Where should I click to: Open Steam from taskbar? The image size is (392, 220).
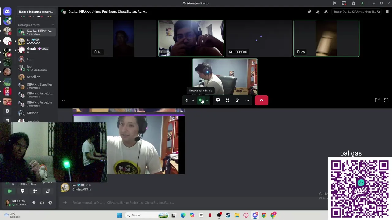coord(228,215)
